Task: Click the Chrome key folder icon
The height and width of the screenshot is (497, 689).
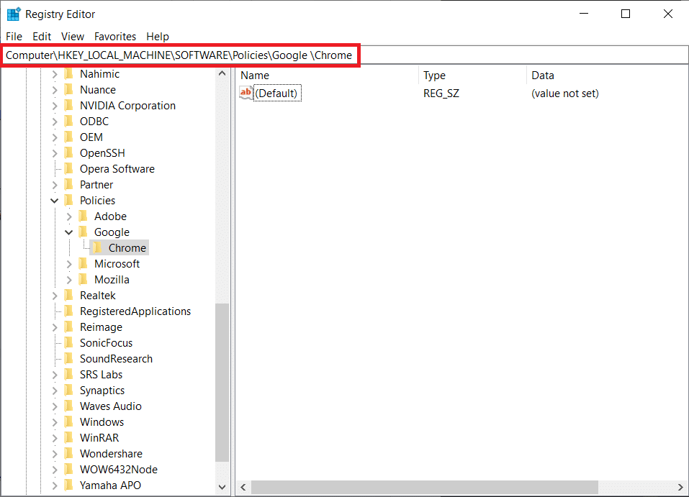Action: [x=98, y=248]
